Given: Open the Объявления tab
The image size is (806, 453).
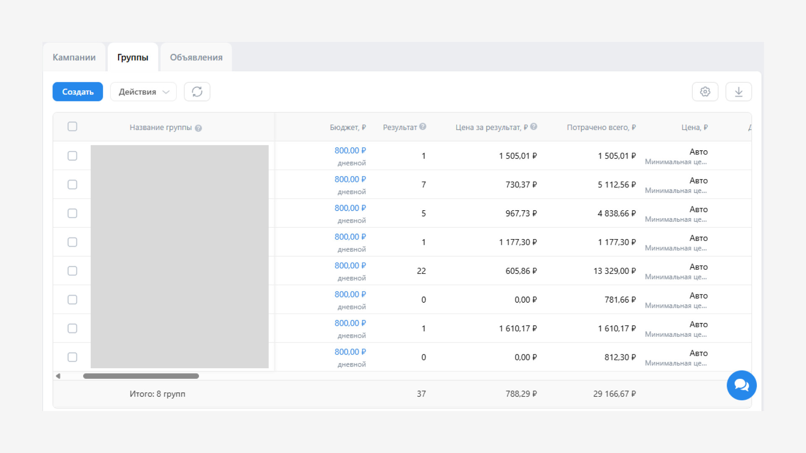Looking at the screenshot, I should pyautogui.click(x=196, y=57).
